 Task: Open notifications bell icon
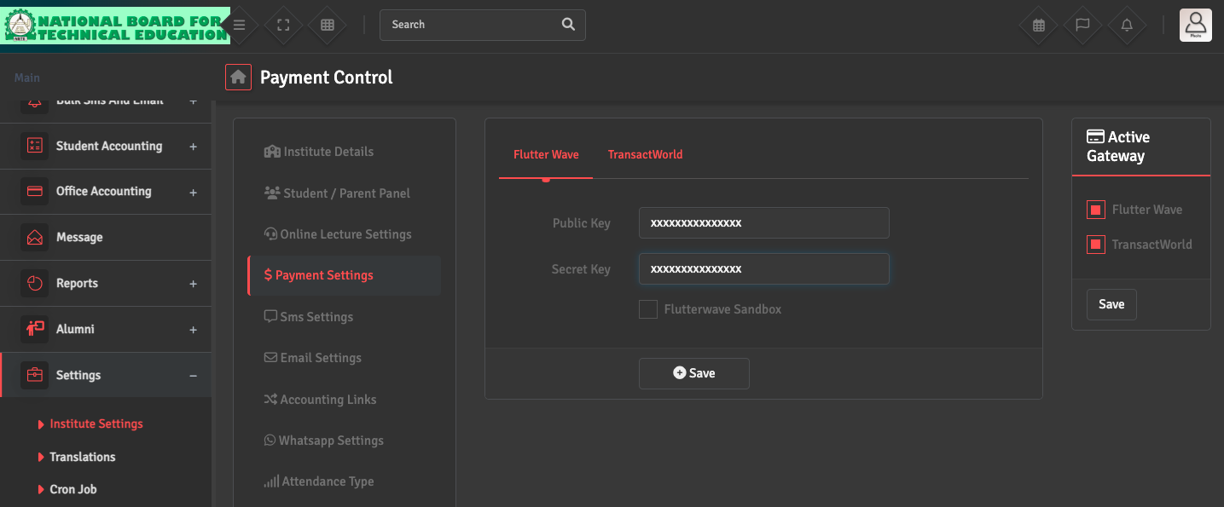pos(1127,25)
